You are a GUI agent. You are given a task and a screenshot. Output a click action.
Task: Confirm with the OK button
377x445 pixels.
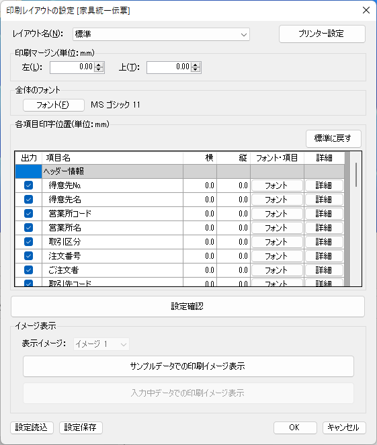(295, 428)
